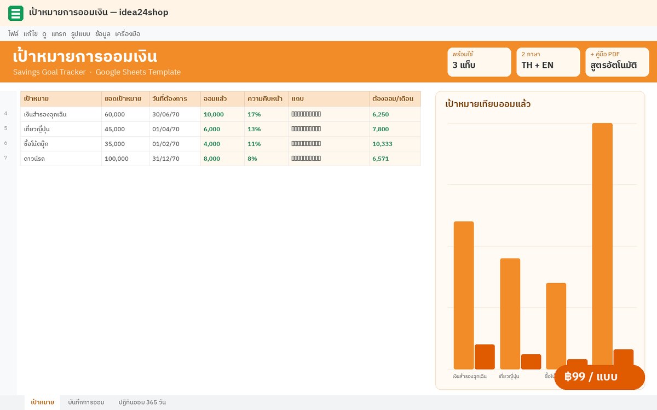The width and height of the screenshot is (657, 410).
Task: Open the ดู menu
Action: 44,34
